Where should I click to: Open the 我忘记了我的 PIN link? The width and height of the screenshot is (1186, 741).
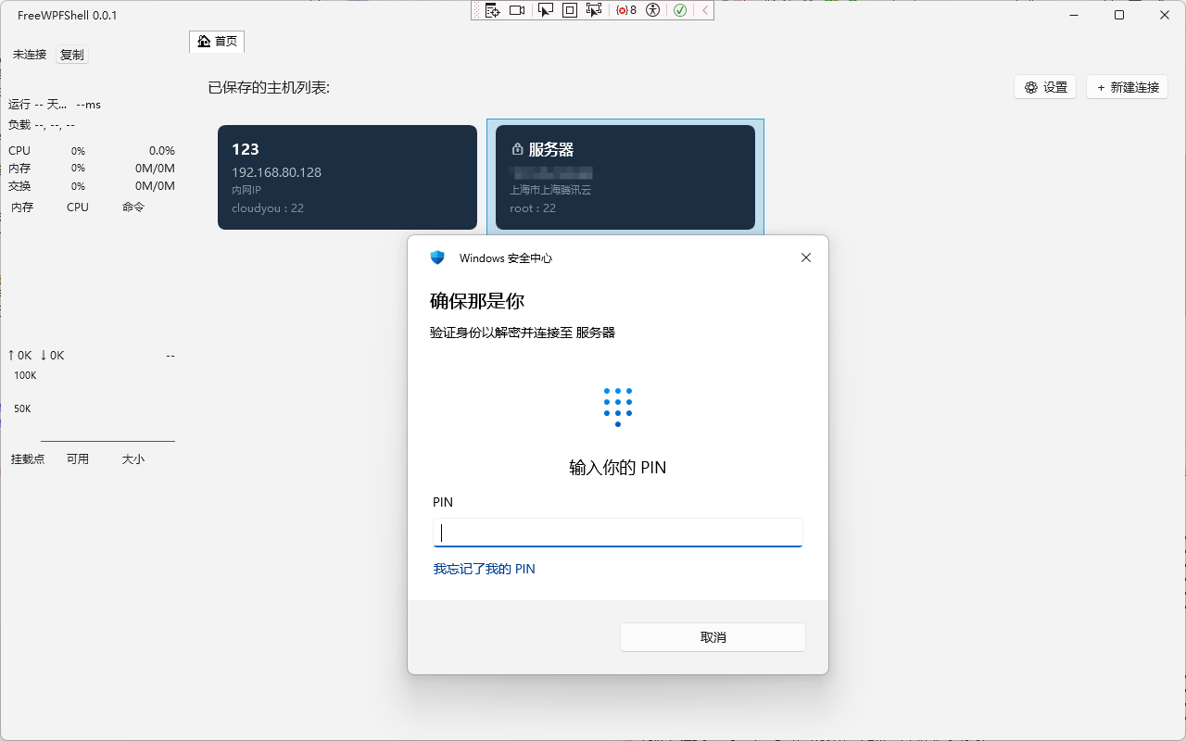pos(485,568)
